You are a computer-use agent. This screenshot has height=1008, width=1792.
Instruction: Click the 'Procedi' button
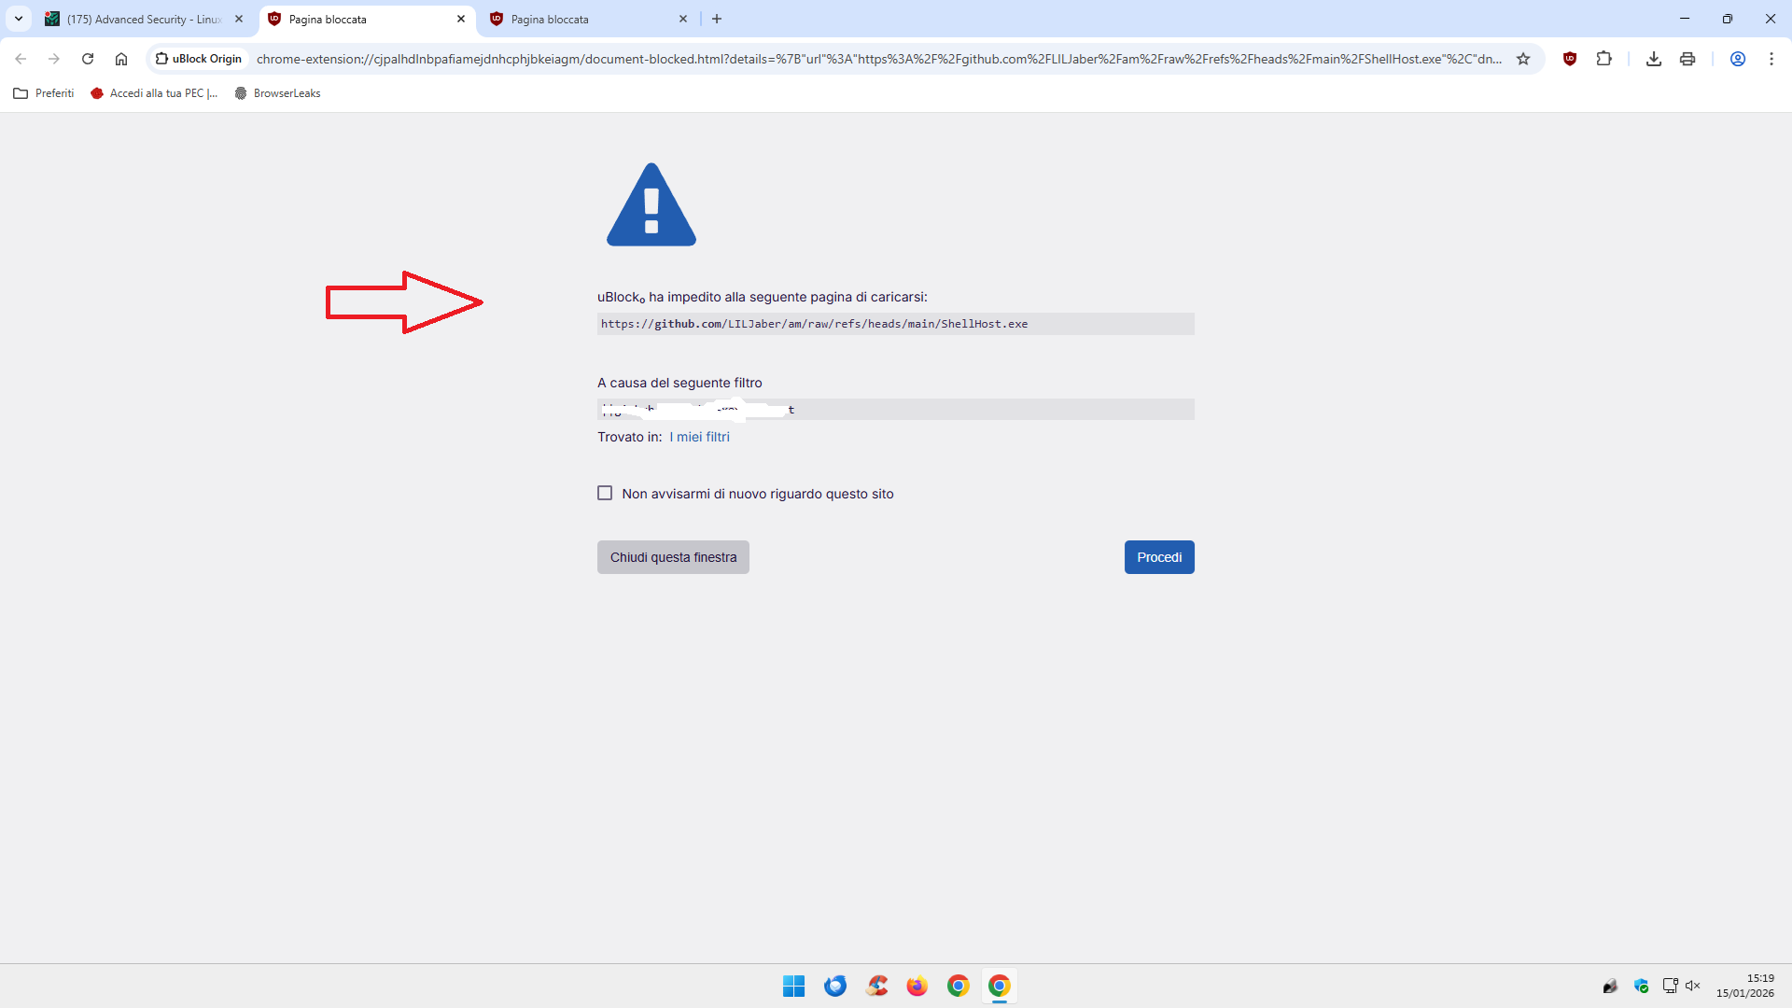point(1158,557)
